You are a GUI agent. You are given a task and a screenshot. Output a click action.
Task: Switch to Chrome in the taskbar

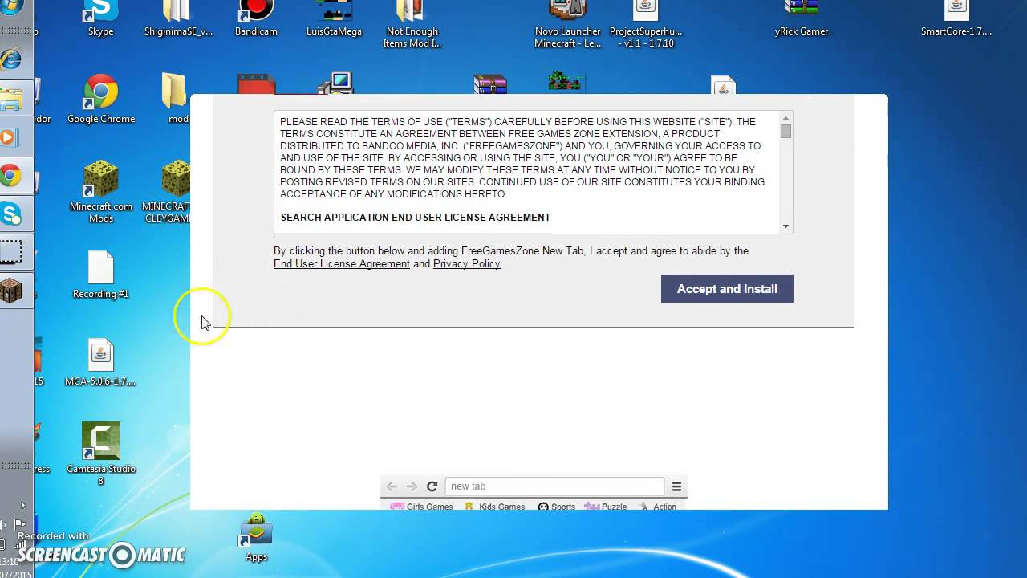pos(10,176)
